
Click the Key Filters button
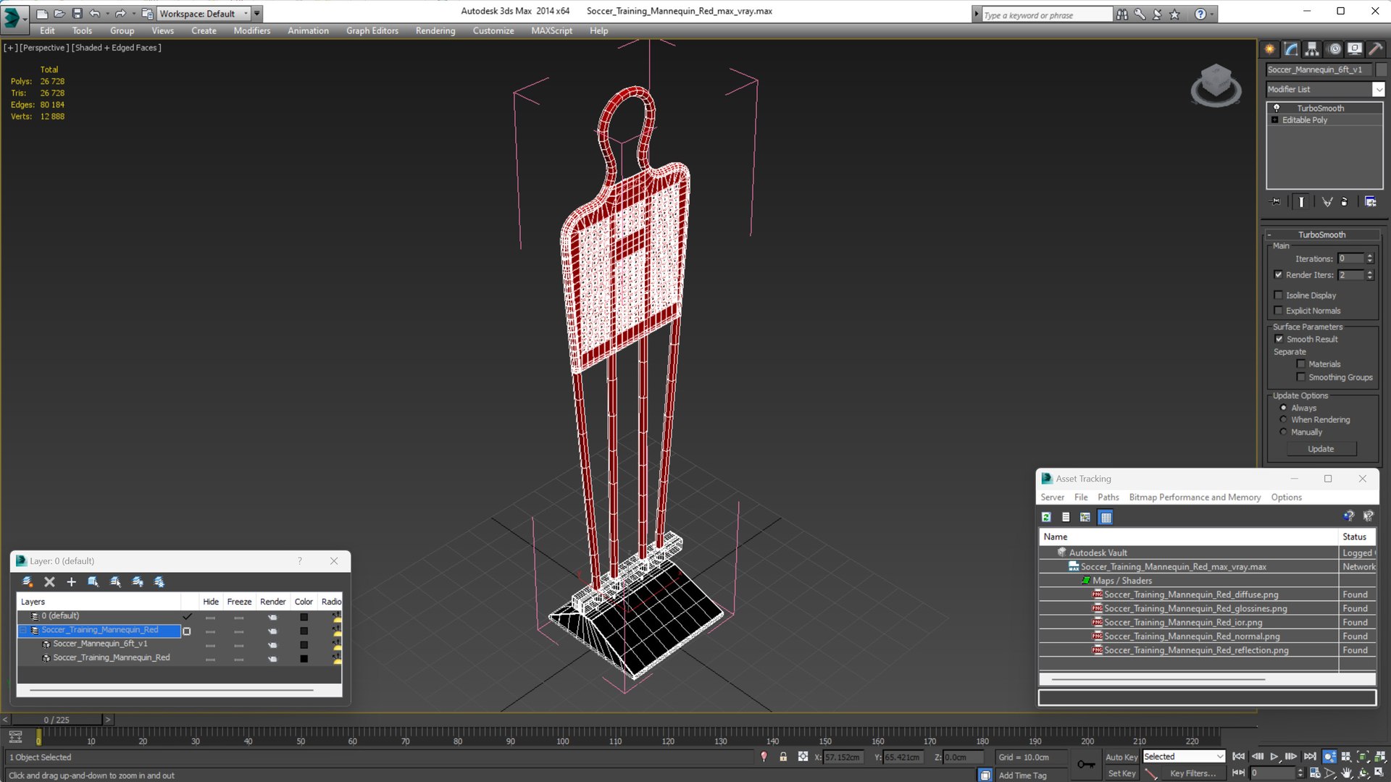point(1192,773)
